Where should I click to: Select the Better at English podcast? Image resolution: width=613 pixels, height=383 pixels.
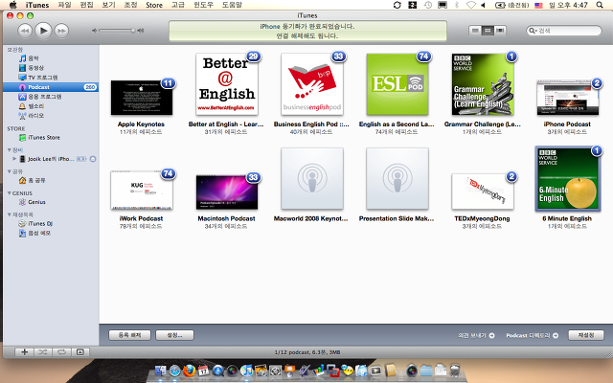227,84
